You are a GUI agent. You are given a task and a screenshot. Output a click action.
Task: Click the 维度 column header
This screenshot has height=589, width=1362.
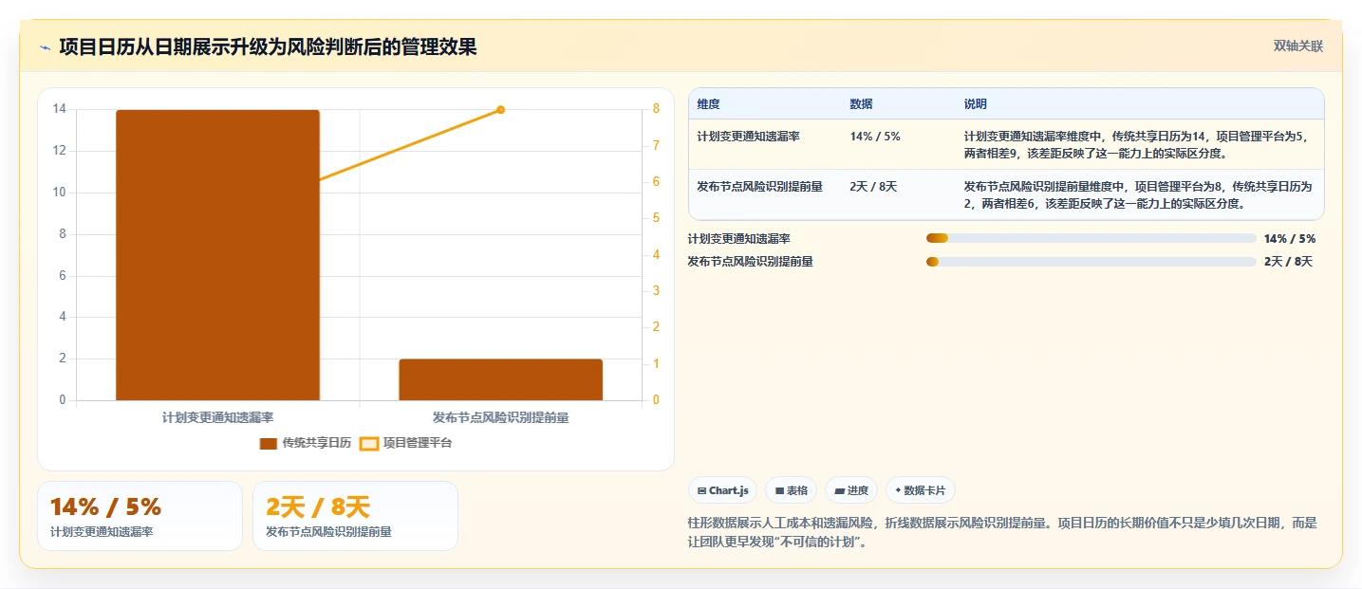click(708, 104)
